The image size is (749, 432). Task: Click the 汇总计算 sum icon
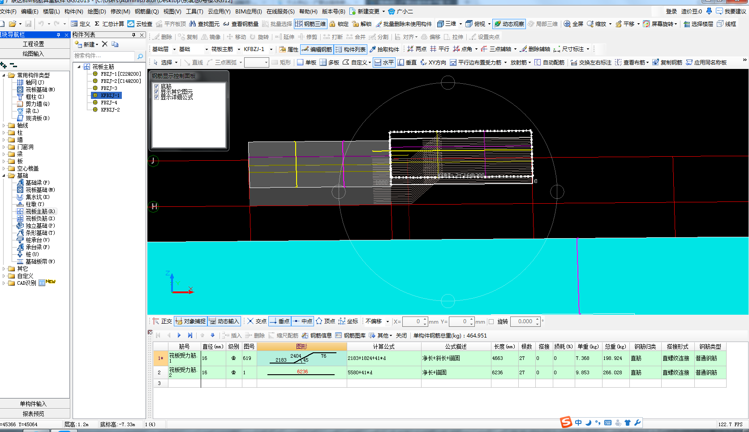[97, 24]
